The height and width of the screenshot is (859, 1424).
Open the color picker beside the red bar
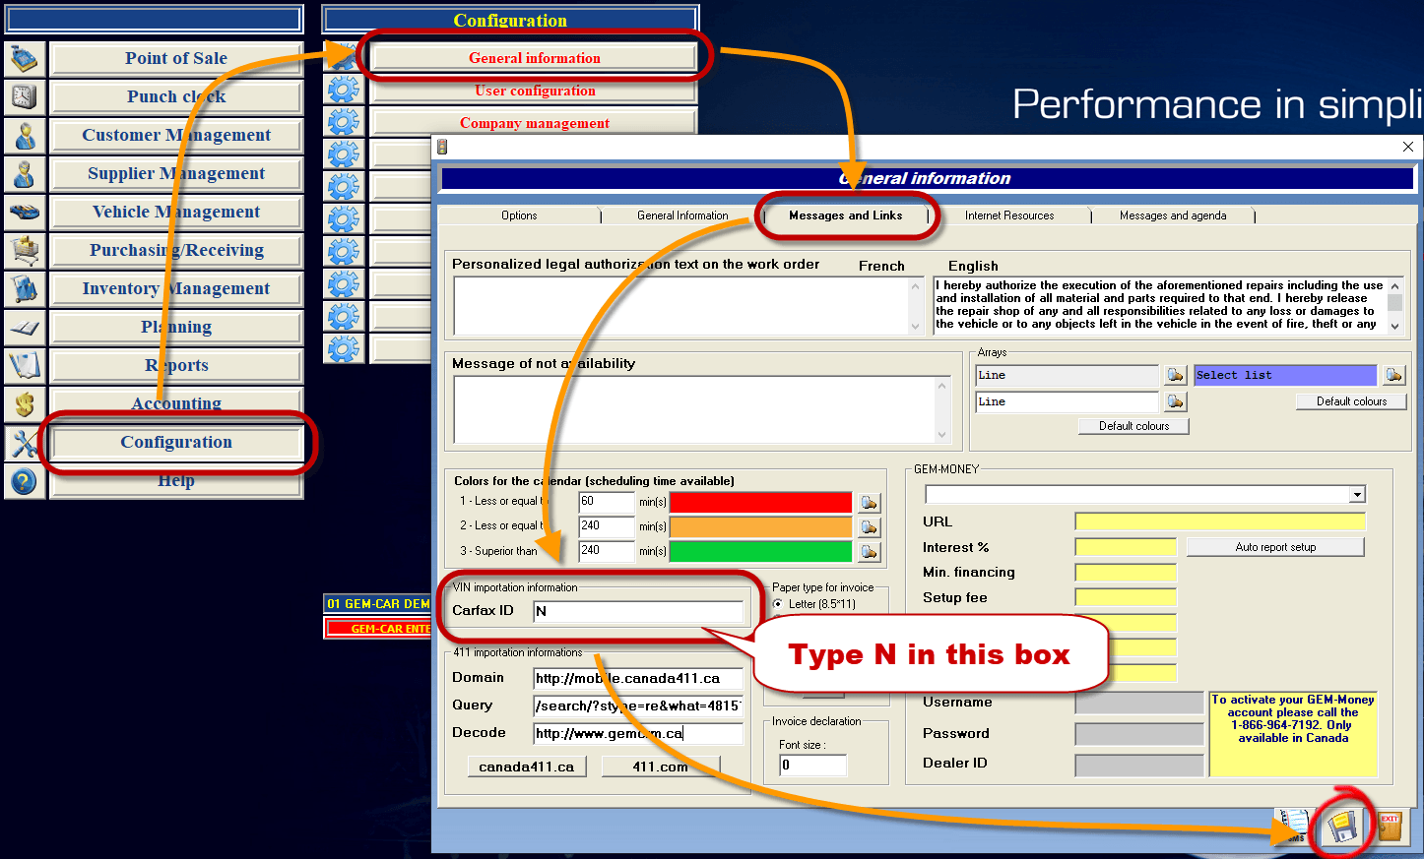(x=869, y=502)
